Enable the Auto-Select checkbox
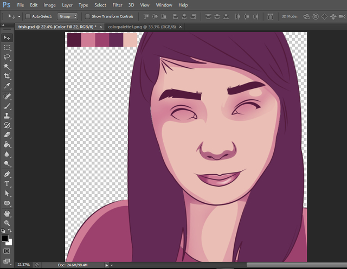Screen dimensions: 347x269 coord(28,17)
